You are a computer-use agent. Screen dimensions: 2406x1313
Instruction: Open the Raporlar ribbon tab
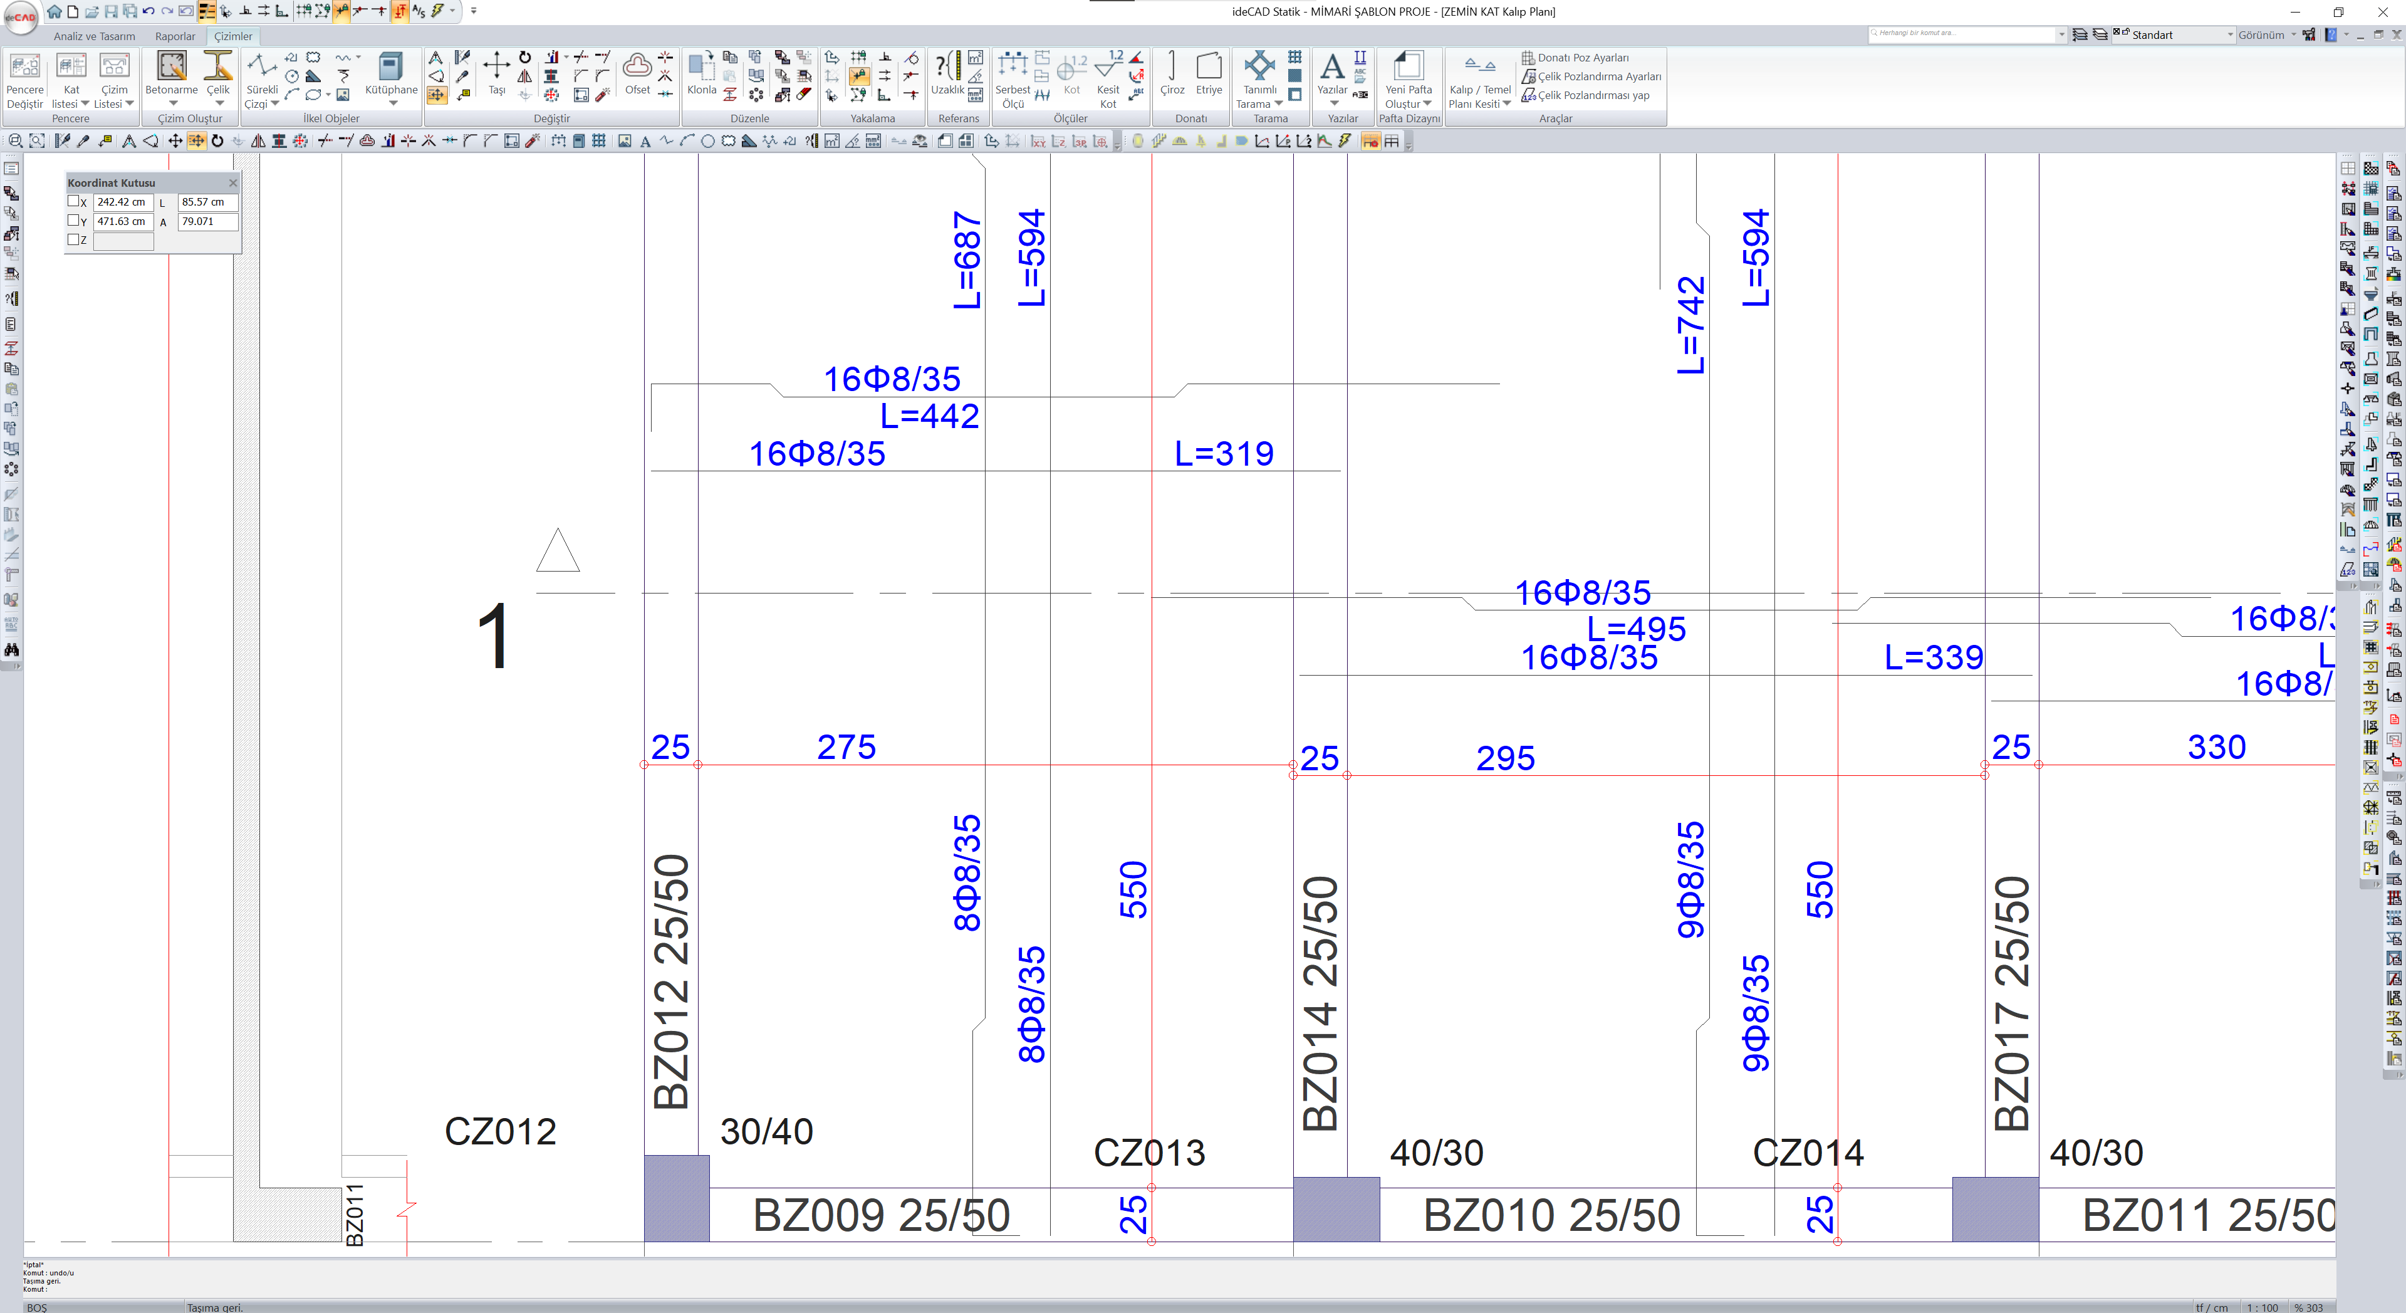click(x=175, y=36)
